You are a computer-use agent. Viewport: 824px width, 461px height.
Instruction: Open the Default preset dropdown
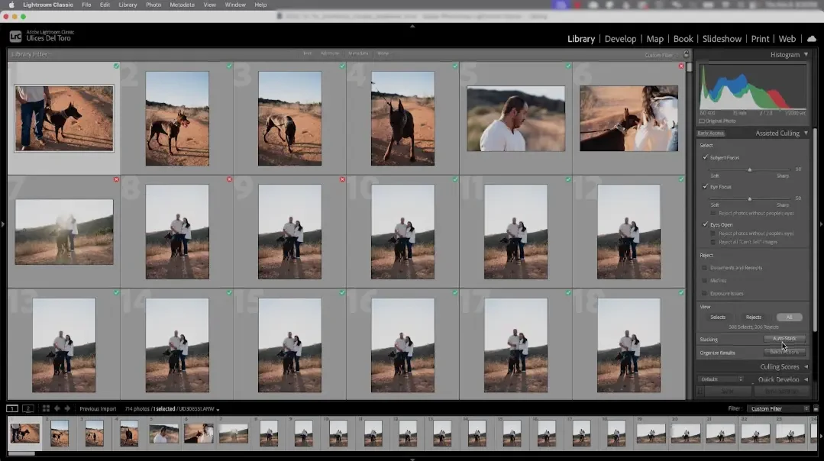(x=721, y=379)
